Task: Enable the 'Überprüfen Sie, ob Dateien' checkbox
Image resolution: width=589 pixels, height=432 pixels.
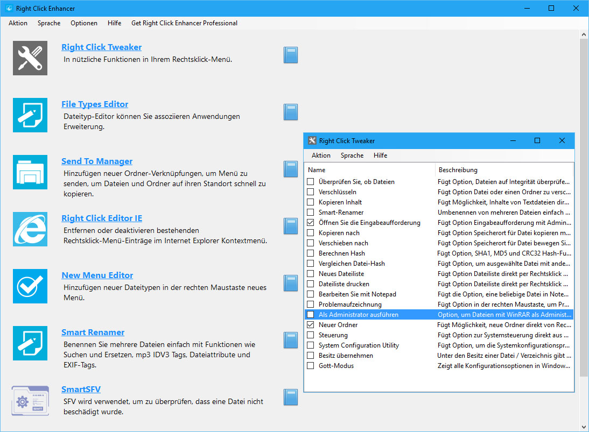Action: (310, 182)
